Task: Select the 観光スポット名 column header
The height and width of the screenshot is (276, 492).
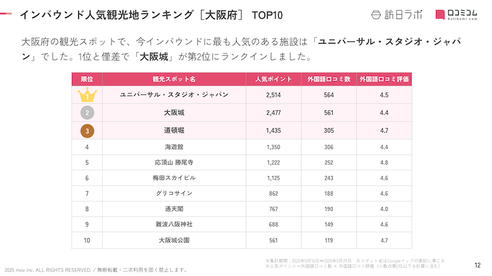Action: 174,79
